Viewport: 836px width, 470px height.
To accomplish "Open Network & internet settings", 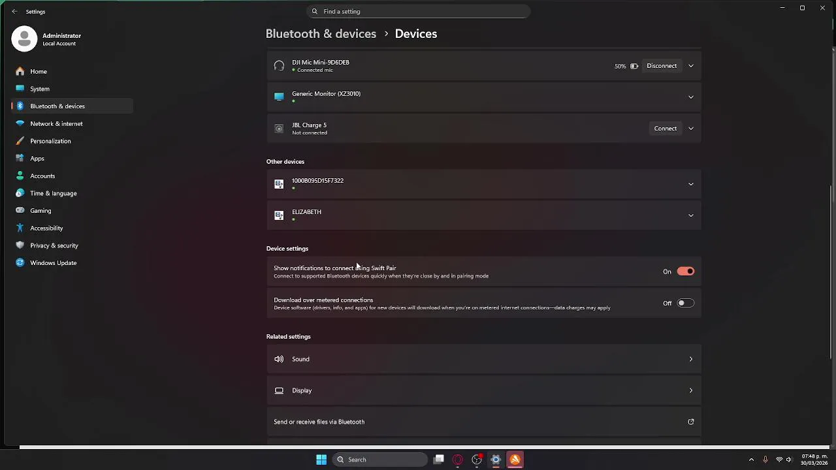I will point(72,123).
